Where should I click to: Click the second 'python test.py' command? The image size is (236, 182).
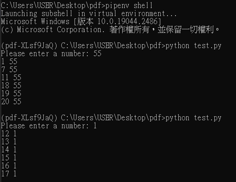(194, 118)
